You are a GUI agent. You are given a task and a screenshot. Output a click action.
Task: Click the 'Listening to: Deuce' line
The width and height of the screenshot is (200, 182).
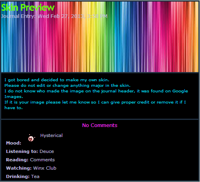(30, 151)
